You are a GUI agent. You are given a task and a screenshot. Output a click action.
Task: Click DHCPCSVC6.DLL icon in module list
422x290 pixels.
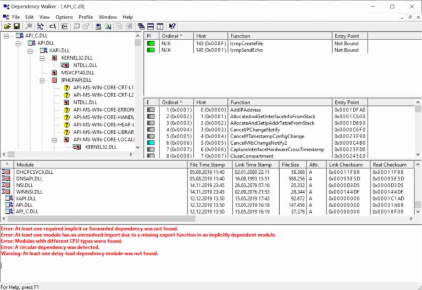coord(6,172)
